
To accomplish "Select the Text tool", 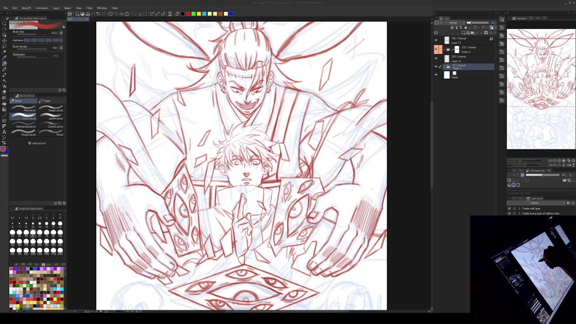I will [4, 132].
